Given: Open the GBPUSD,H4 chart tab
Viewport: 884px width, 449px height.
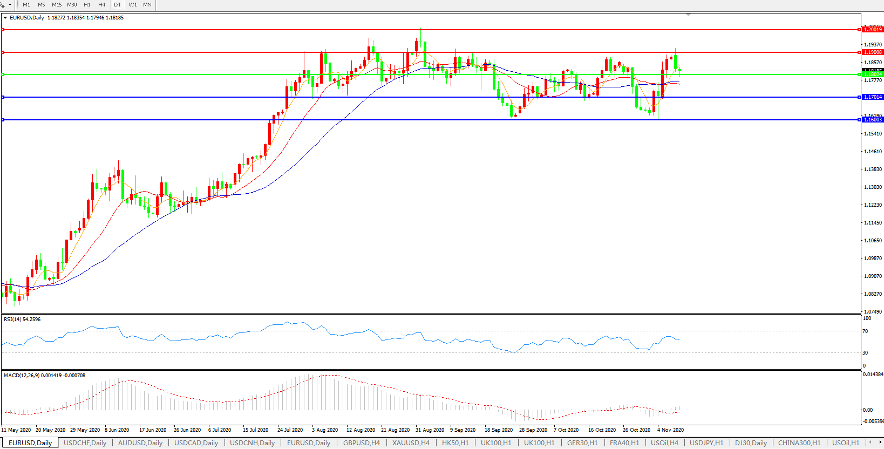Looking at the screenshot, I should click(x=361, y=443).
